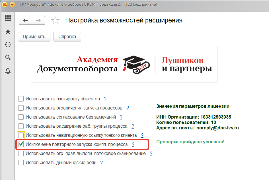Open help link for блокировку объектов
The image size is (269, 180).
[105, 99]
